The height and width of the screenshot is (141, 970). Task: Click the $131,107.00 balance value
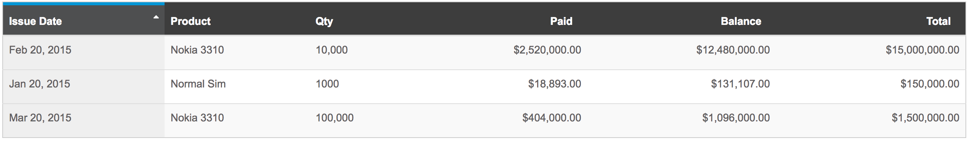pos(740,84)
